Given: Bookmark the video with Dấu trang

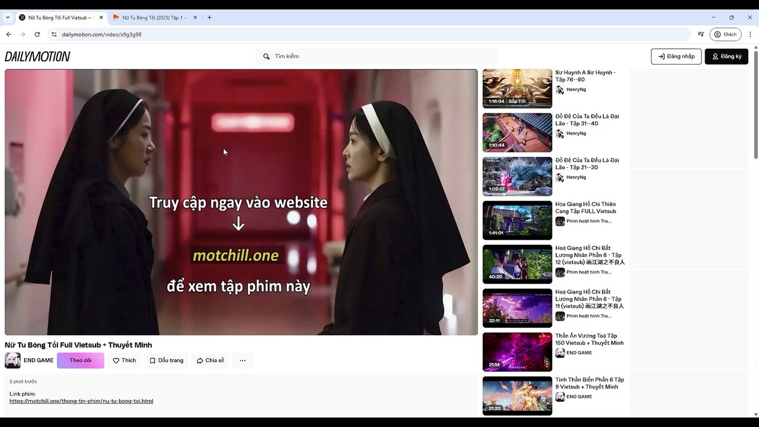Looking at the screenshot, I should click(167, 361).
